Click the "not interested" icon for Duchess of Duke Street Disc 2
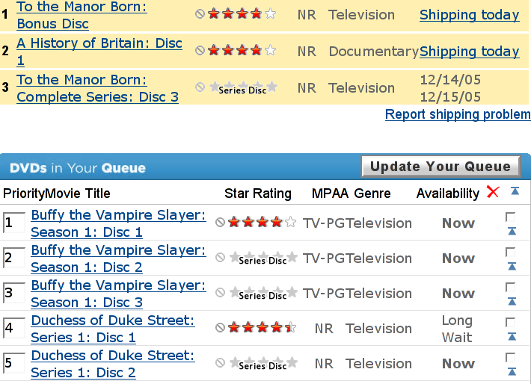The image size is (531, 384). tap(221, 363)
